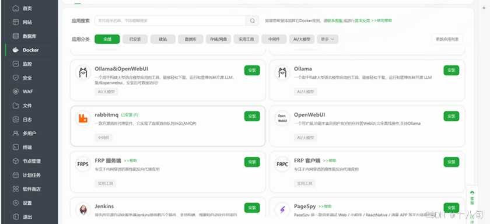Click the FRPS logo icon
490x224 pixels.
coord(83,164)
